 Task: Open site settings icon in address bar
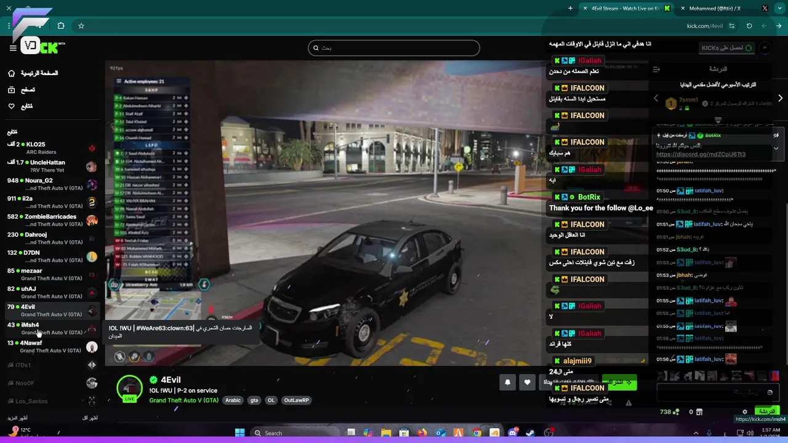point(731,26)
